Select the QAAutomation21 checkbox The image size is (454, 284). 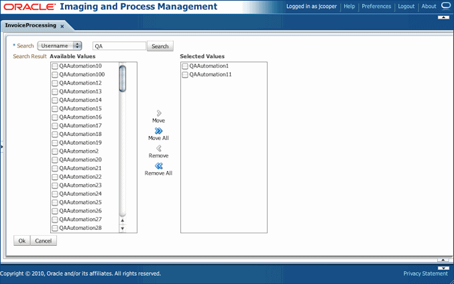coord(55,168)
